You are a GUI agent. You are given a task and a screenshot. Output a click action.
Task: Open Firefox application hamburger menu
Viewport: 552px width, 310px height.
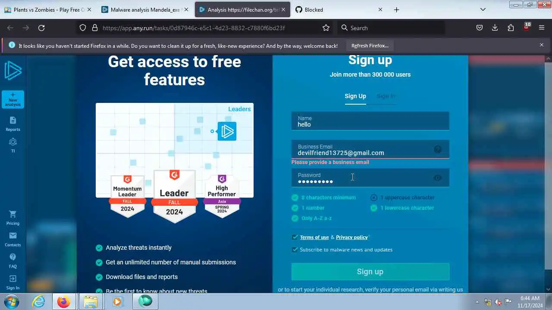542,28
